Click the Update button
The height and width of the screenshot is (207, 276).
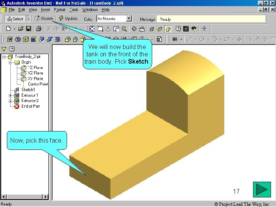coord(68,18)
